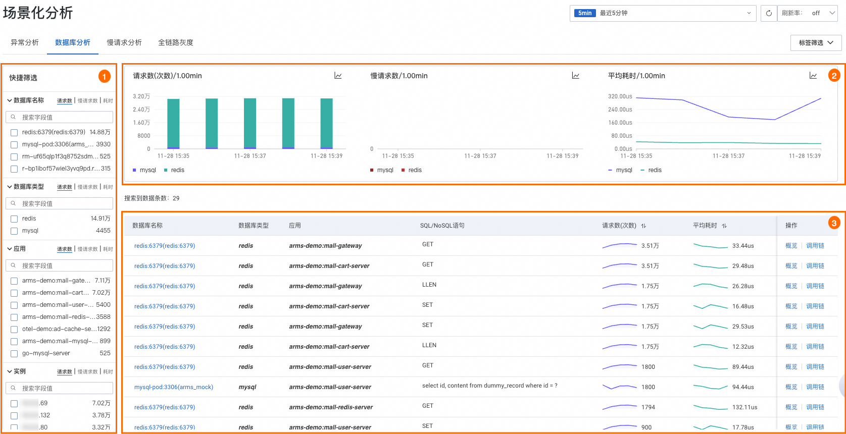
Task: Open chart icon on 慢请求数 panel
Action: [575, 76]
